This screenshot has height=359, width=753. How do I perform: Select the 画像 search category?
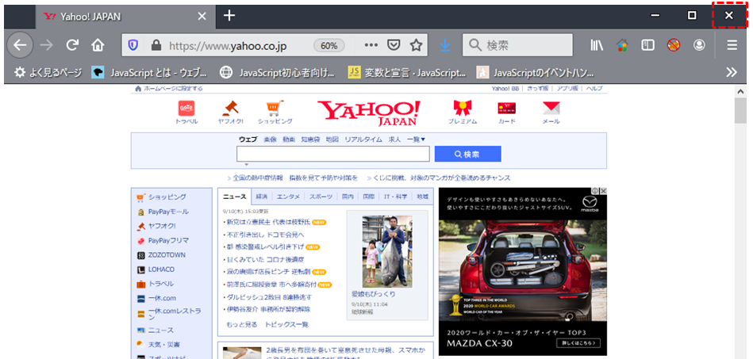tap(271, 139)
